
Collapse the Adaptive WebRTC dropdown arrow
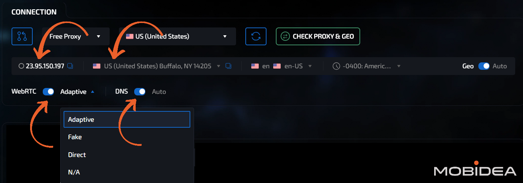tap(93, 92)
